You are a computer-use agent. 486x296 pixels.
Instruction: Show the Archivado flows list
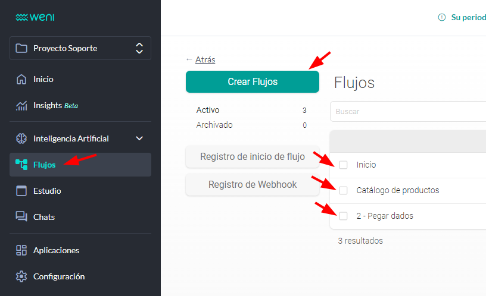click(x=214, y=125)
